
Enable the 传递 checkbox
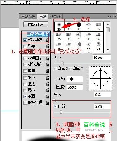[25, 71]
